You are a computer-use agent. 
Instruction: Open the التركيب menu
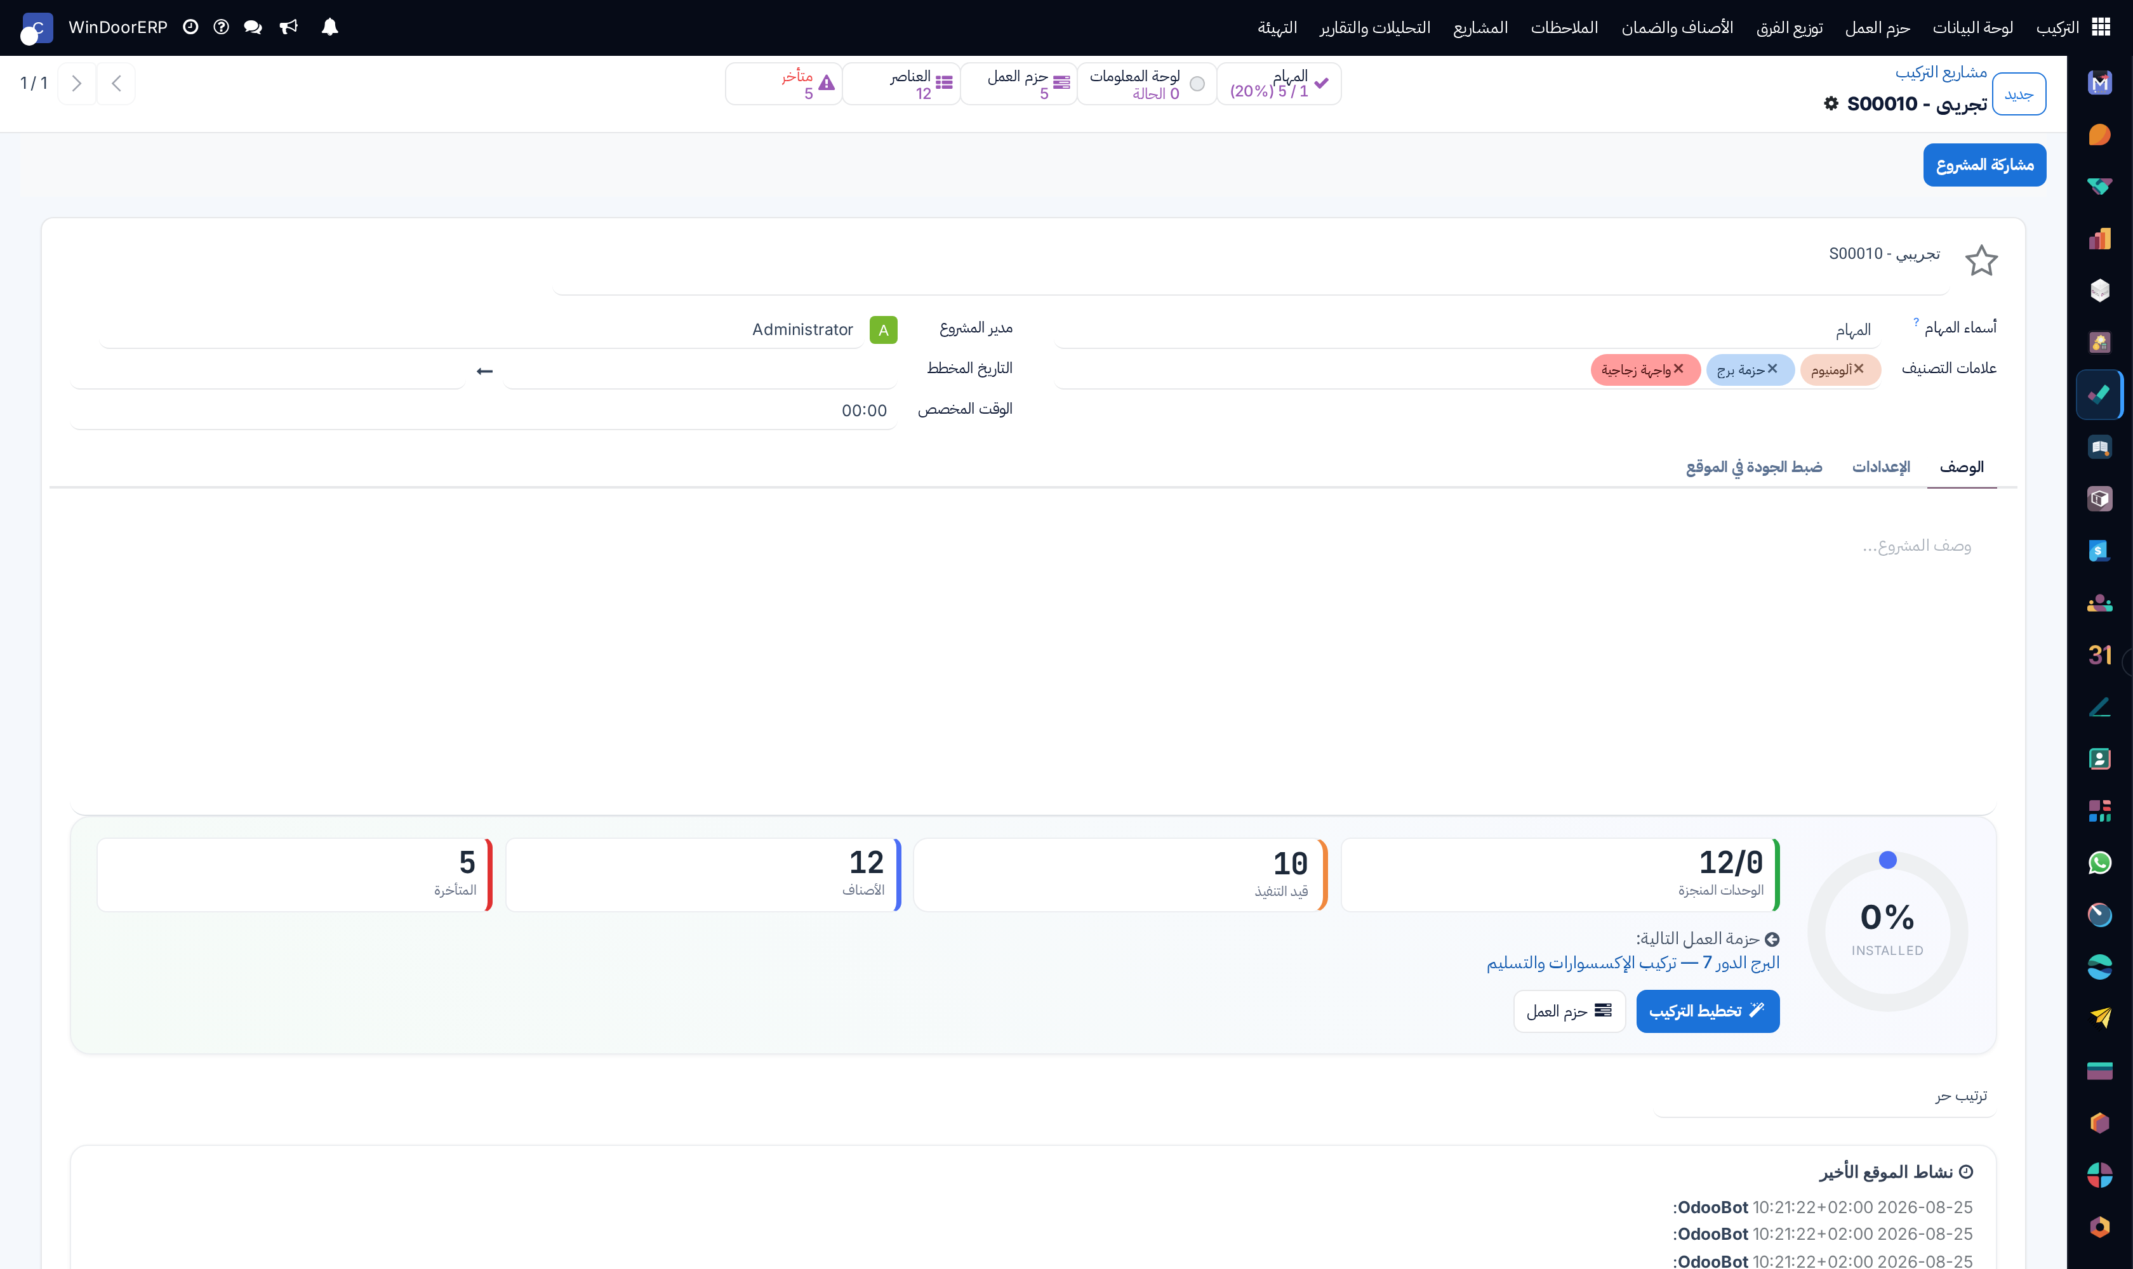pos(2057,27)
